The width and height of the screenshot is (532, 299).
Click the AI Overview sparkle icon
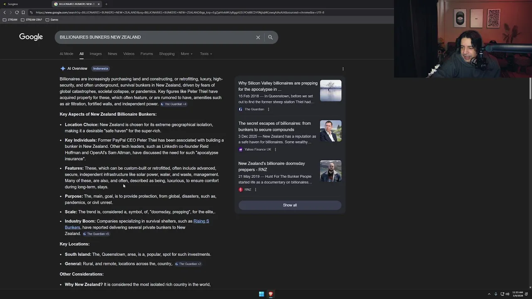[x=63, y=69]
